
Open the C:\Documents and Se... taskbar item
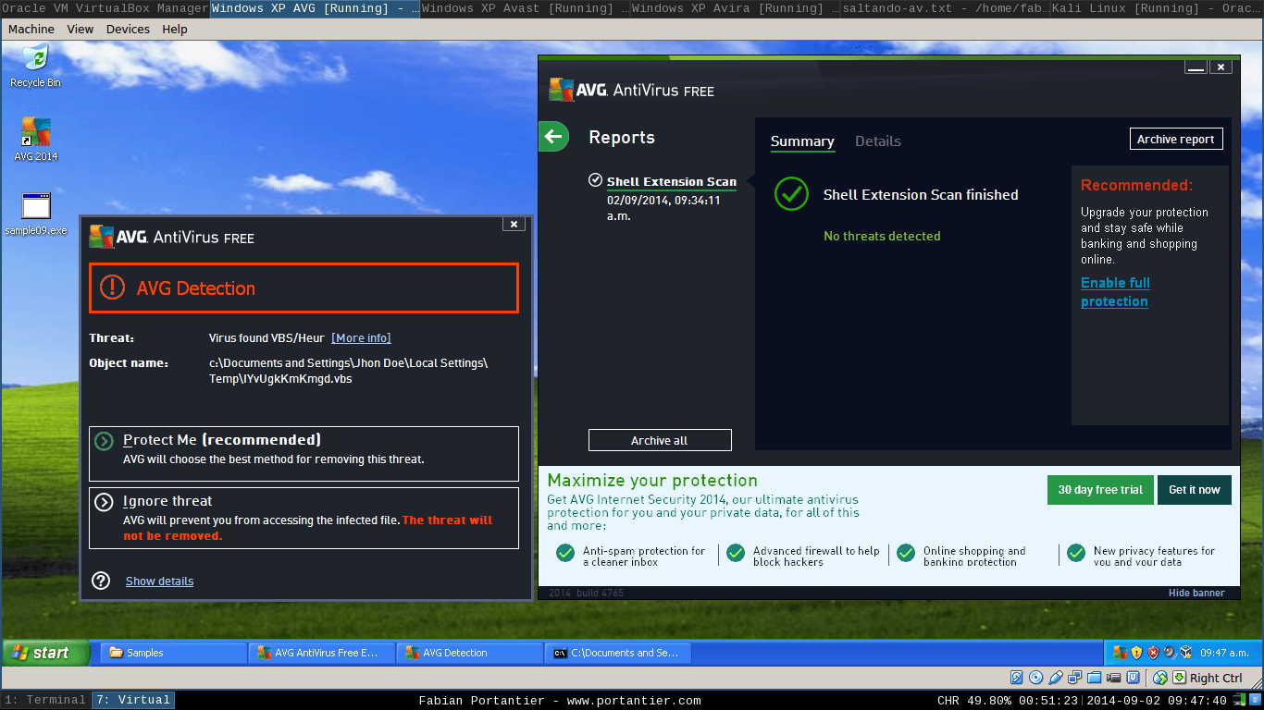617,653
